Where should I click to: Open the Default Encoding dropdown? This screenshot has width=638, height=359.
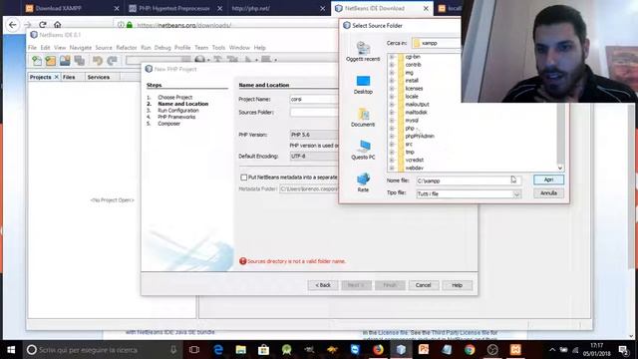click(314, 156)
